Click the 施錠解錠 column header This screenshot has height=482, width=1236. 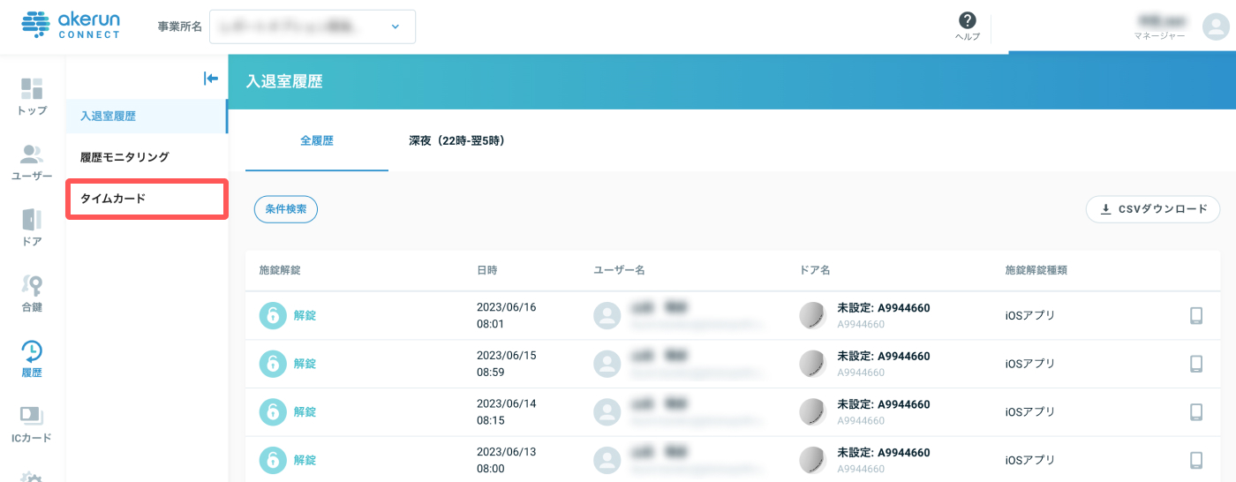(281, 270)
